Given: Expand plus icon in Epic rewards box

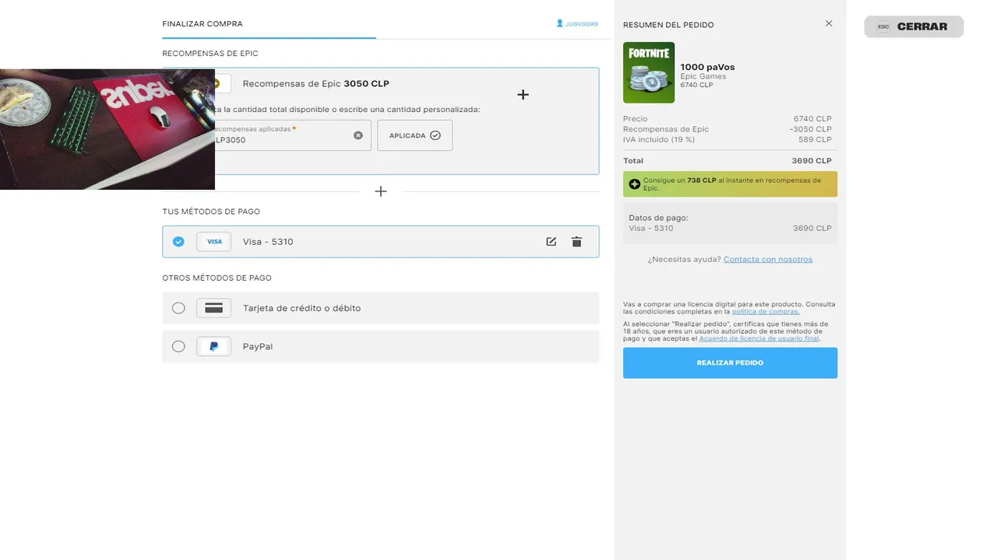Looking at the screenshot, I should coord(523,94).
